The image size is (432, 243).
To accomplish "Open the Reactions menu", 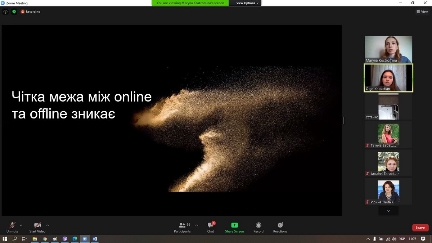I will (x=280, y=225).
